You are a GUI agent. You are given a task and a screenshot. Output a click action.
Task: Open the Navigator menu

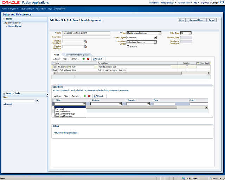[x=13, y=8]
